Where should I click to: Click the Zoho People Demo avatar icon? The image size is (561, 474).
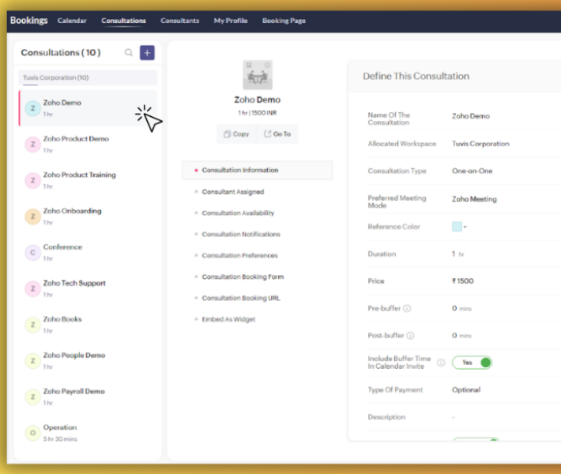(x=32, y=361)
